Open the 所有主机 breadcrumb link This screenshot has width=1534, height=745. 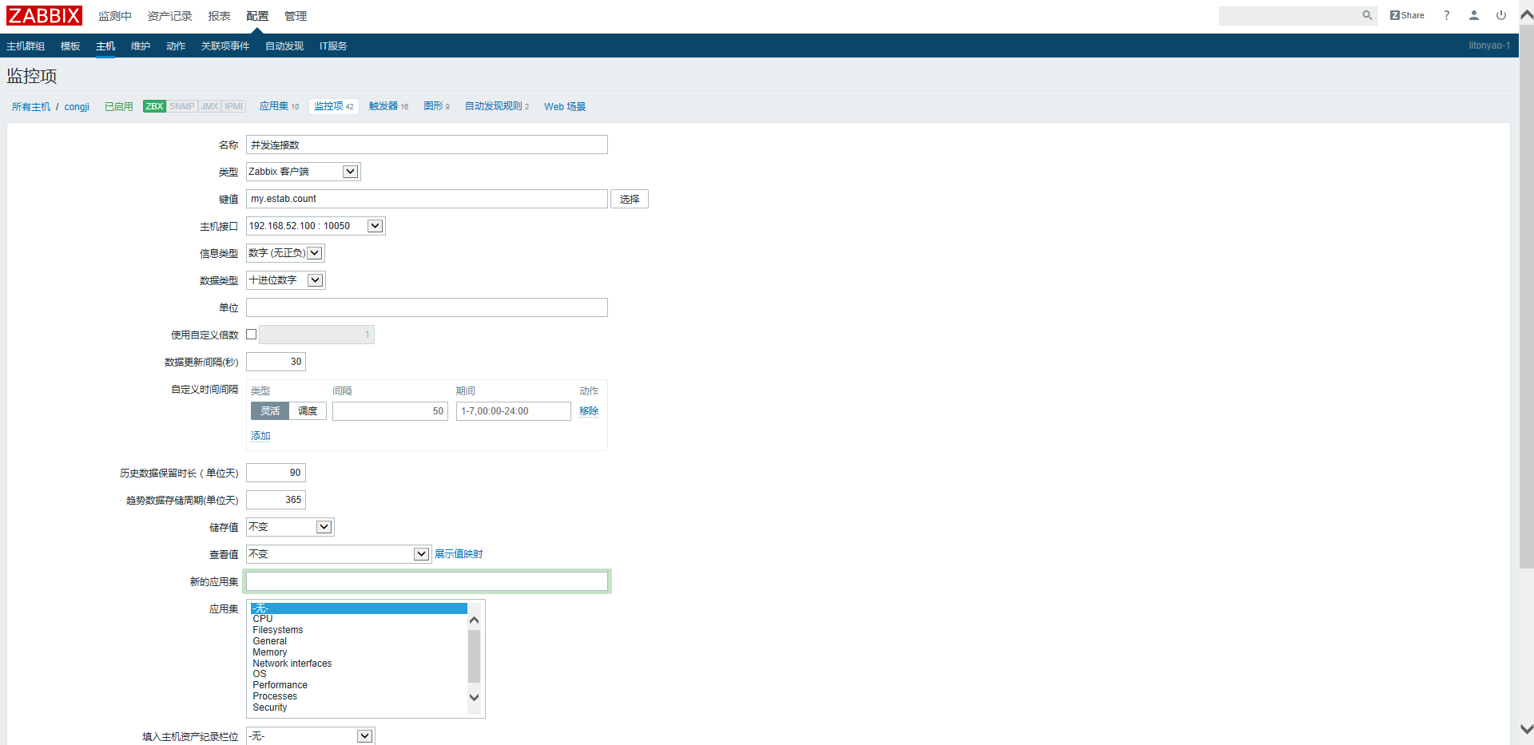(x=31, y=107)
